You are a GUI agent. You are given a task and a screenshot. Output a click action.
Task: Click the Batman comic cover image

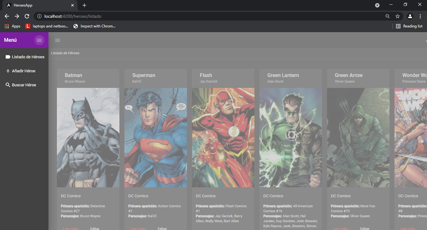coord(88,137)
